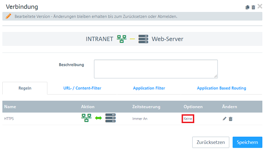Click the server icon in the HTTPS rule row
Image resolution: width=265 pixels, height=150 pixels.
click(110, 118)
